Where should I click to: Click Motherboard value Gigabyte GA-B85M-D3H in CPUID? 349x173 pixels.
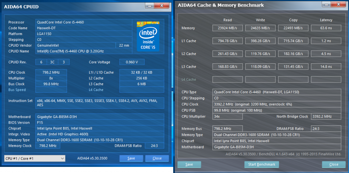click(x=100, y=117)
